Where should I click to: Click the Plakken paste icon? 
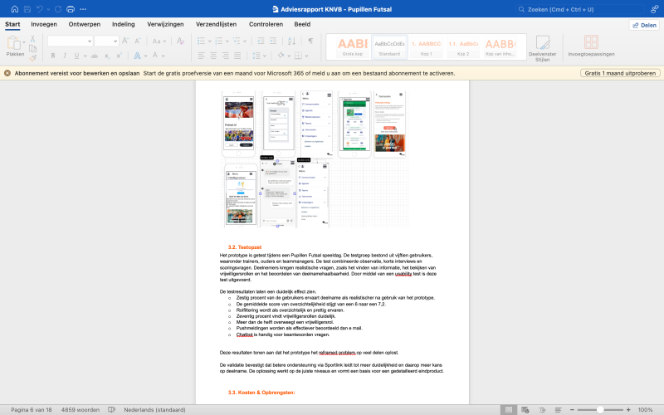pyautogui.click(x=15, y=43)
